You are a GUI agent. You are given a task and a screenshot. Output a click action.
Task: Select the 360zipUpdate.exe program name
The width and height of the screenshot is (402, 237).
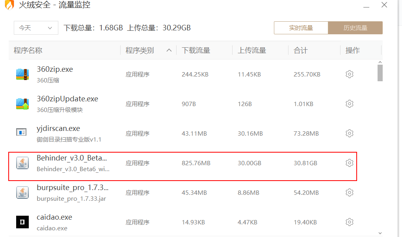67,99
